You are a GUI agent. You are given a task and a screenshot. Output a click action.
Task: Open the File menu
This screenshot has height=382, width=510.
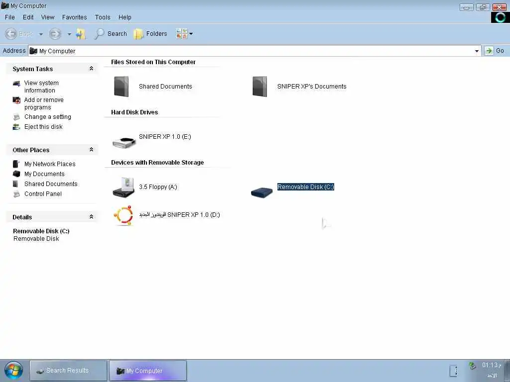point(10,17)
